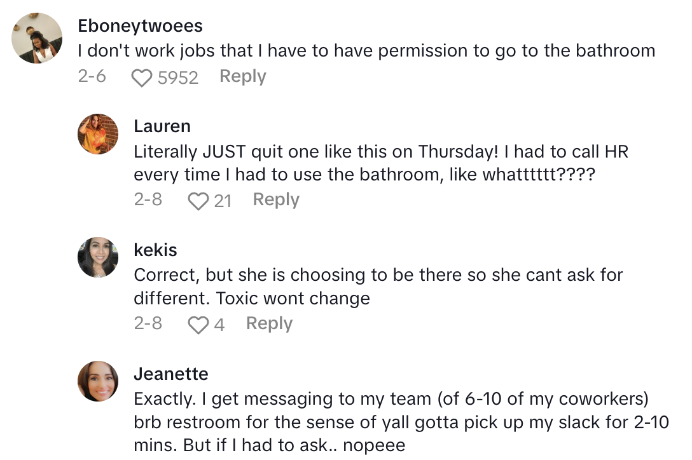Select the username kekis
Screen dimensions: 692x460
[156, 250]
